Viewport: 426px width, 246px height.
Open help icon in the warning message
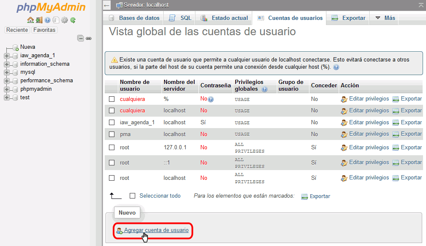[x=336, y=67]
